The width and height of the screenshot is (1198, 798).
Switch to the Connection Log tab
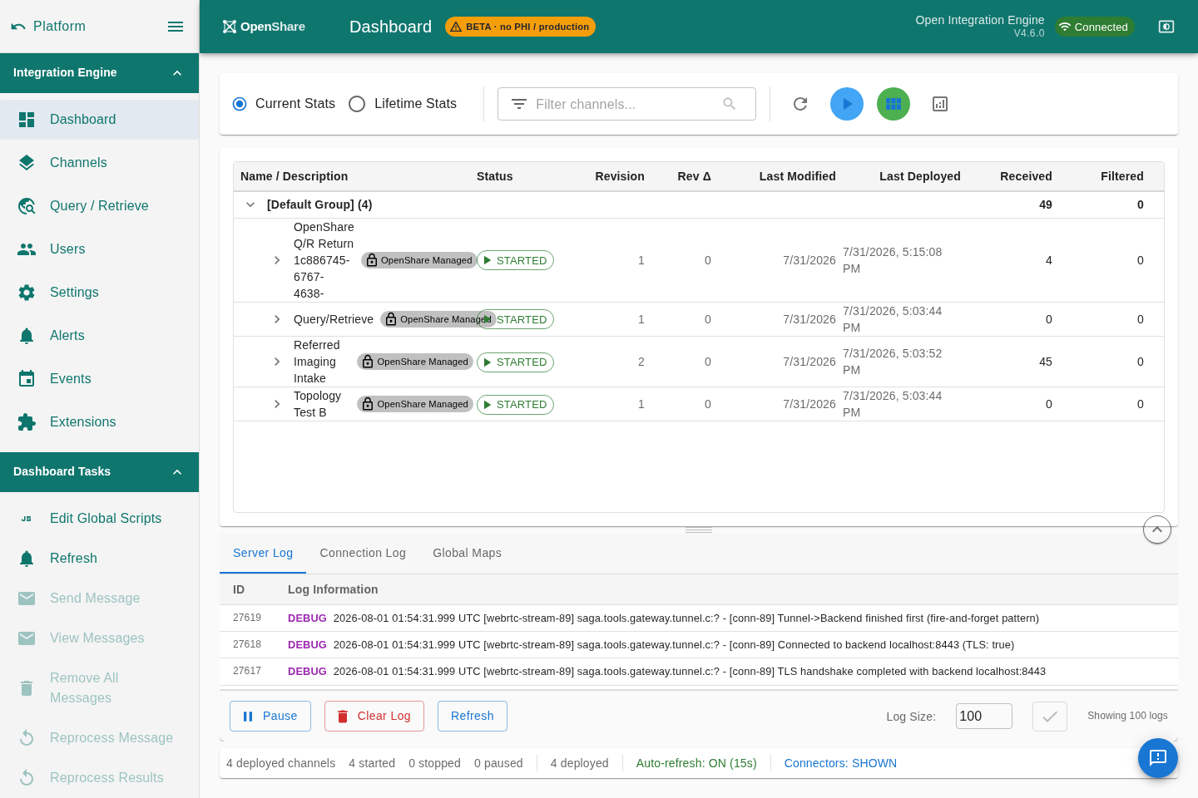[363, 554]
